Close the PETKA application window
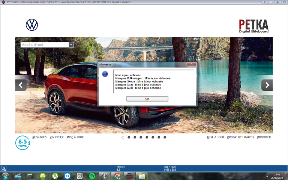 284,2
